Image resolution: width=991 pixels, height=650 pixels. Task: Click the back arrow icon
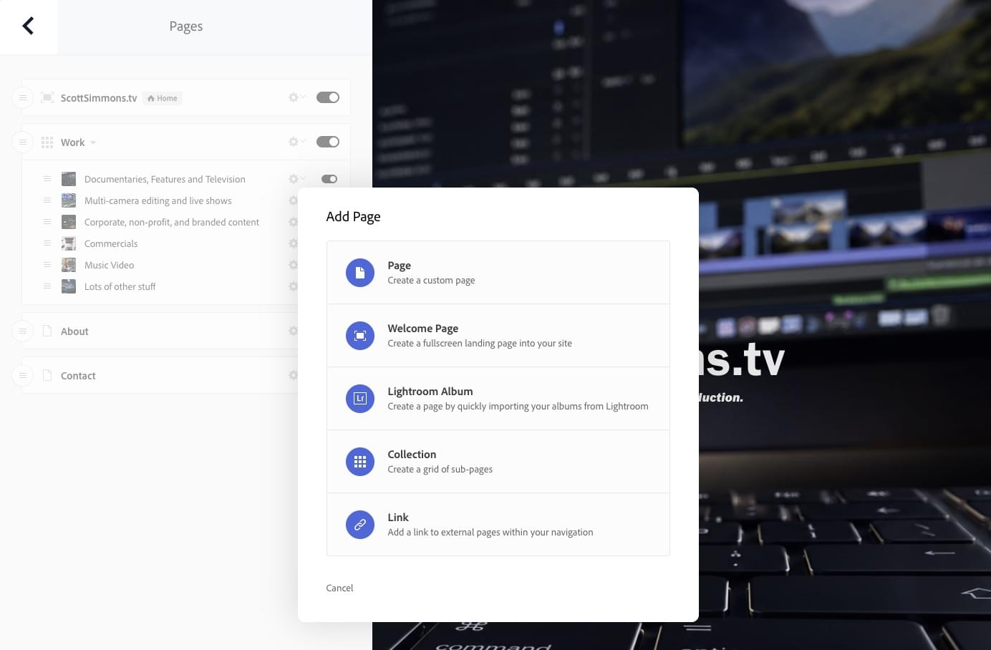(x=28, y=26)
